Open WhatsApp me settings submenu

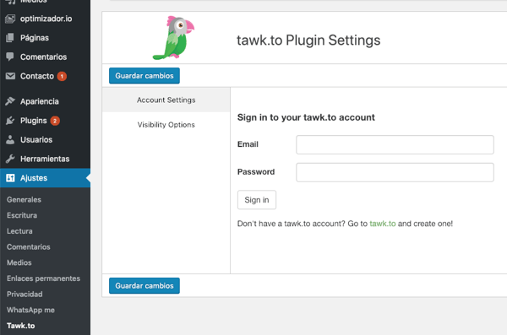click(x=30, y=311)
